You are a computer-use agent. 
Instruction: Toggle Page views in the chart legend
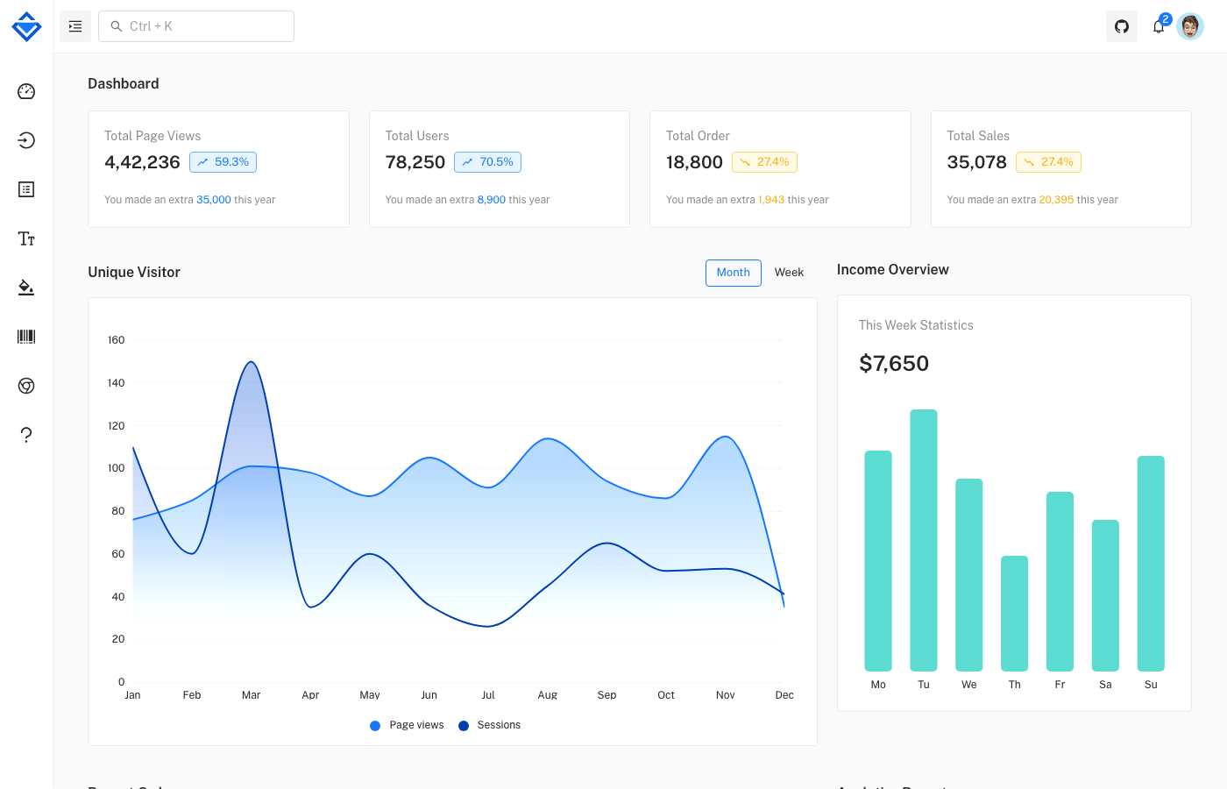(406, 725)
